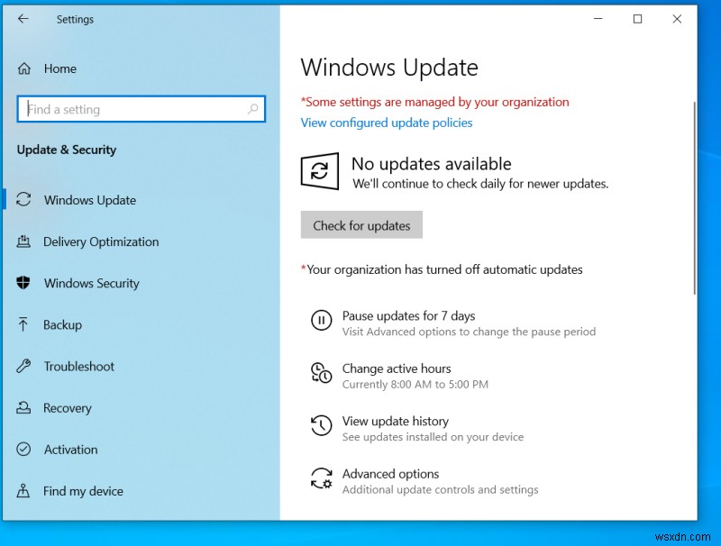Select the Find my device icon
Screen dimensions: 721x546
pyautogui.click(x=23, y=490)
